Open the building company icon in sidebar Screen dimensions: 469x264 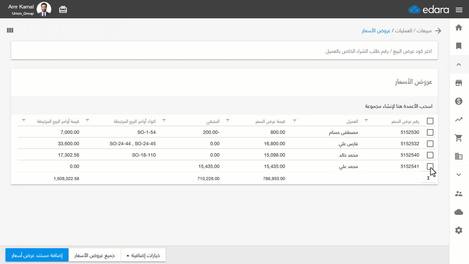[x=459, y=156]
